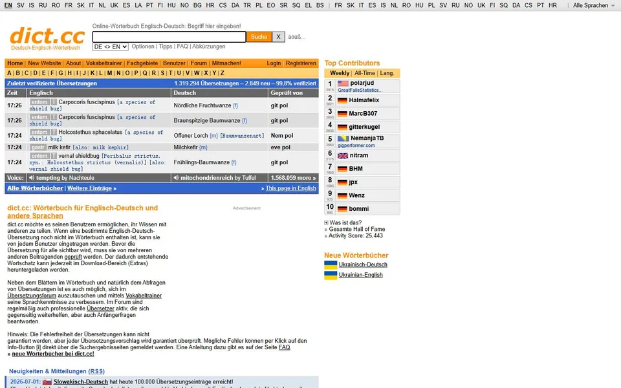Click the Login link
The image size is (621, 388).
pyautogui.click(x=274, y=63)
